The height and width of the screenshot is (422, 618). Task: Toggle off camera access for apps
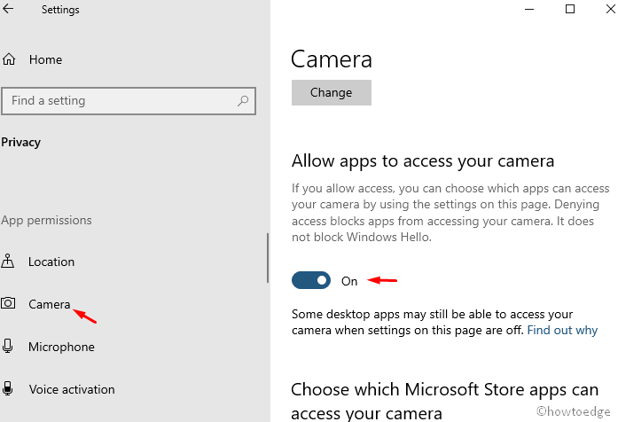tap(311, 280)
